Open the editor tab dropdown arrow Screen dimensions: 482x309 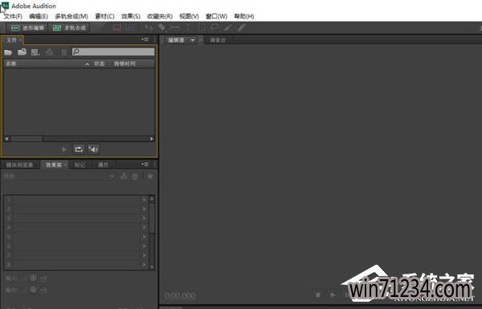(x=193, y=40)
